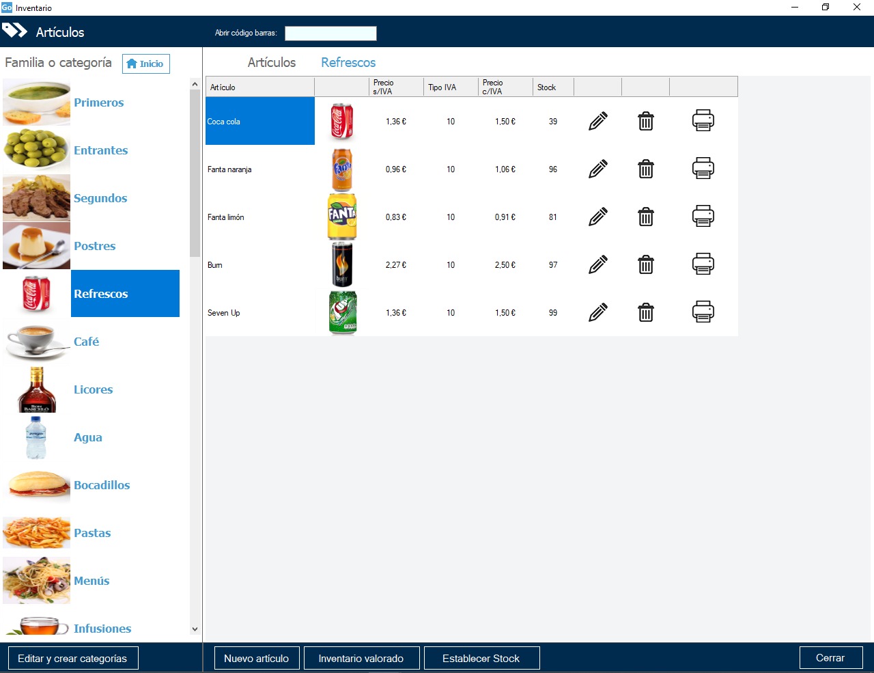Image resolution: width=874 pixels, height=673 pixels.
Task: Open Inventario valorado report
Action: (361, 658)
